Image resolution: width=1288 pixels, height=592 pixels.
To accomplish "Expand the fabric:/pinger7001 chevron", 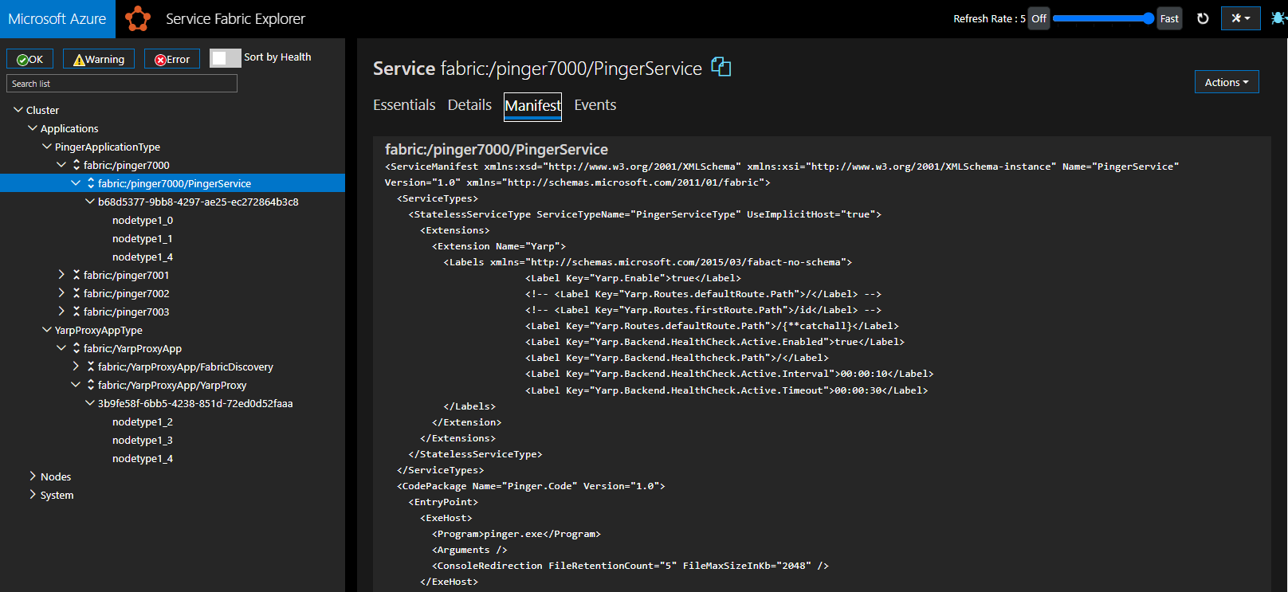I will click(61, 274).
